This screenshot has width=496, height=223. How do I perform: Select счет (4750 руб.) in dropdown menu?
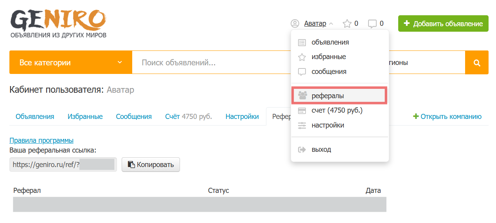pos(340,111)
